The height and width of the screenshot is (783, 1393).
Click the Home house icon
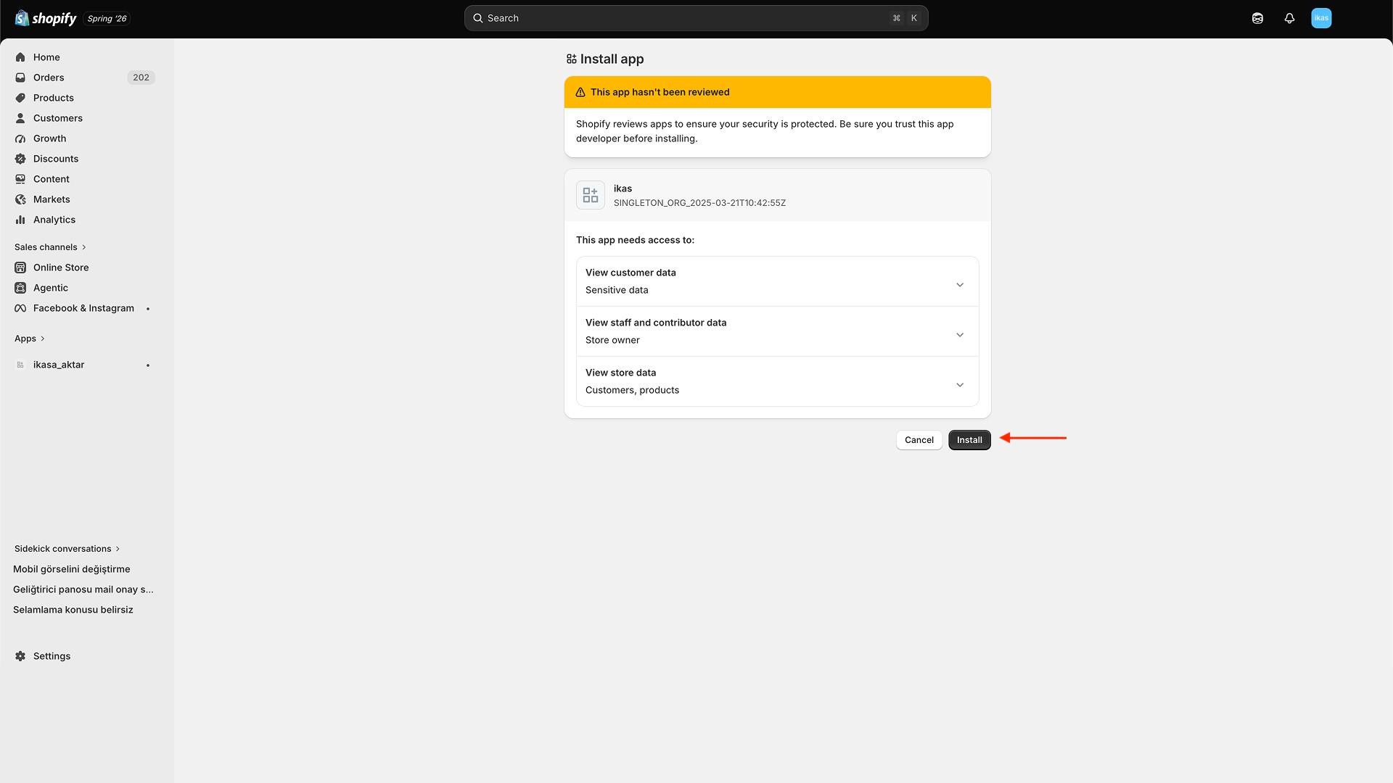[x=20, y=57]
